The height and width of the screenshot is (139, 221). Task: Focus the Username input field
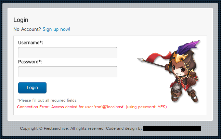(x=68, y=52)
